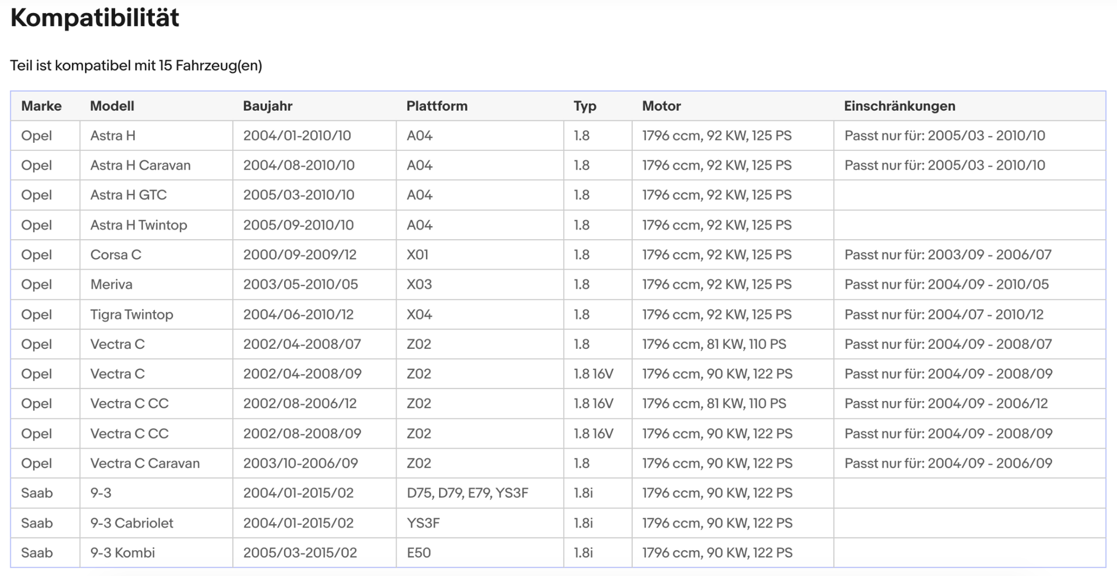Click the Typ column header
This screenshot has width=1117, height=576.
(584, 106)
